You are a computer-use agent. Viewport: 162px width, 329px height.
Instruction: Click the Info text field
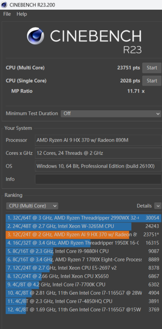[99, 179]
